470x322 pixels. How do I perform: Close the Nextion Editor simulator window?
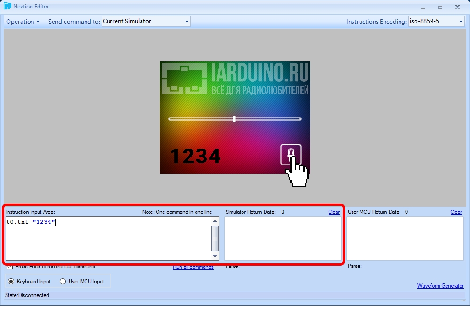[457, 7]
